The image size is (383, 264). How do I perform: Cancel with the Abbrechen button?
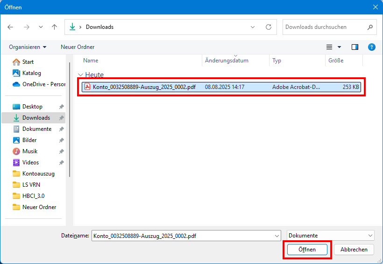point(354,250)
